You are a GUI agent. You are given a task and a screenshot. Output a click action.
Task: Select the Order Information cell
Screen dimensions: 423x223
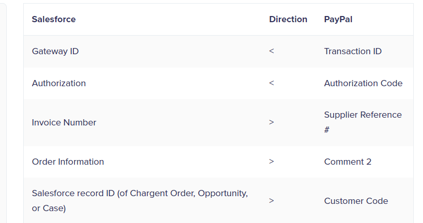68,162
